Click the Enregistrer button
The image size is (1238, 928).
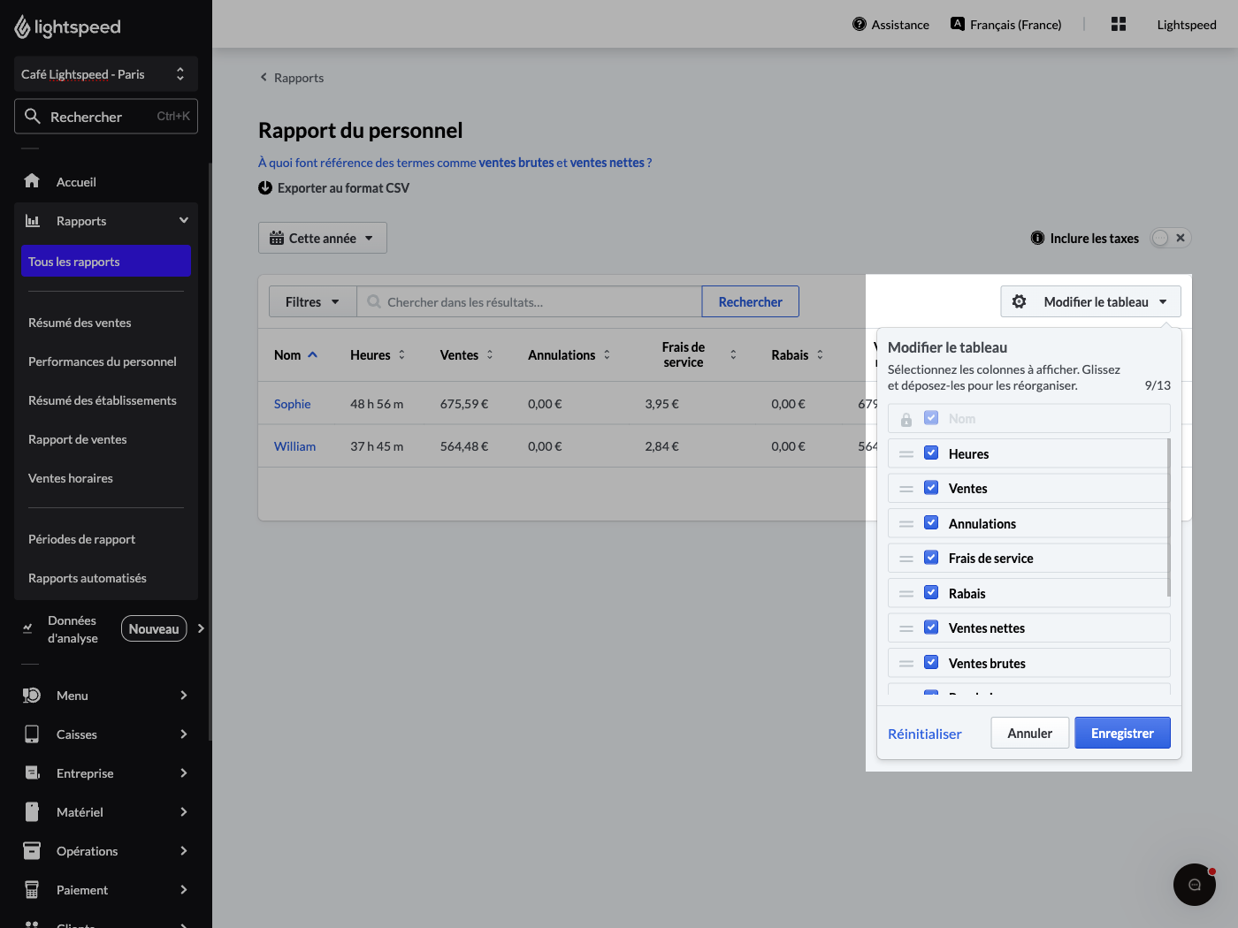click(1122, 733)
